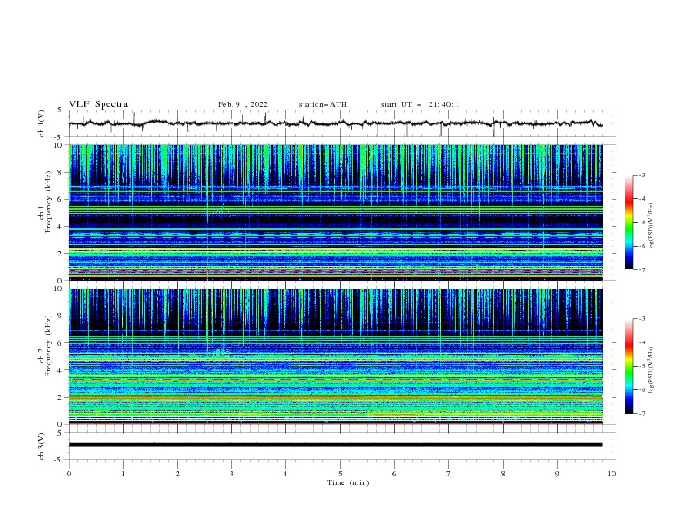Click the time axis tick label "5"
Viewport: 689px width, 532px height.
click(340, 474)
